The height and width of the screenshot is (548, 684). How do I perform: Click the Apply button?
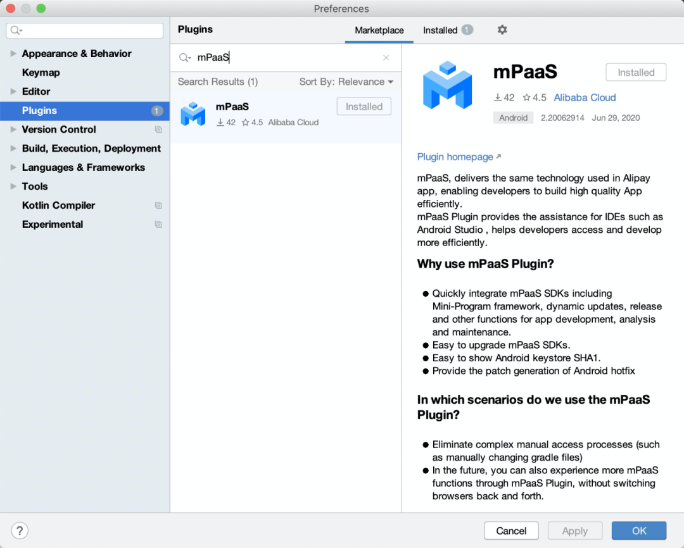(x=575, y=530)
